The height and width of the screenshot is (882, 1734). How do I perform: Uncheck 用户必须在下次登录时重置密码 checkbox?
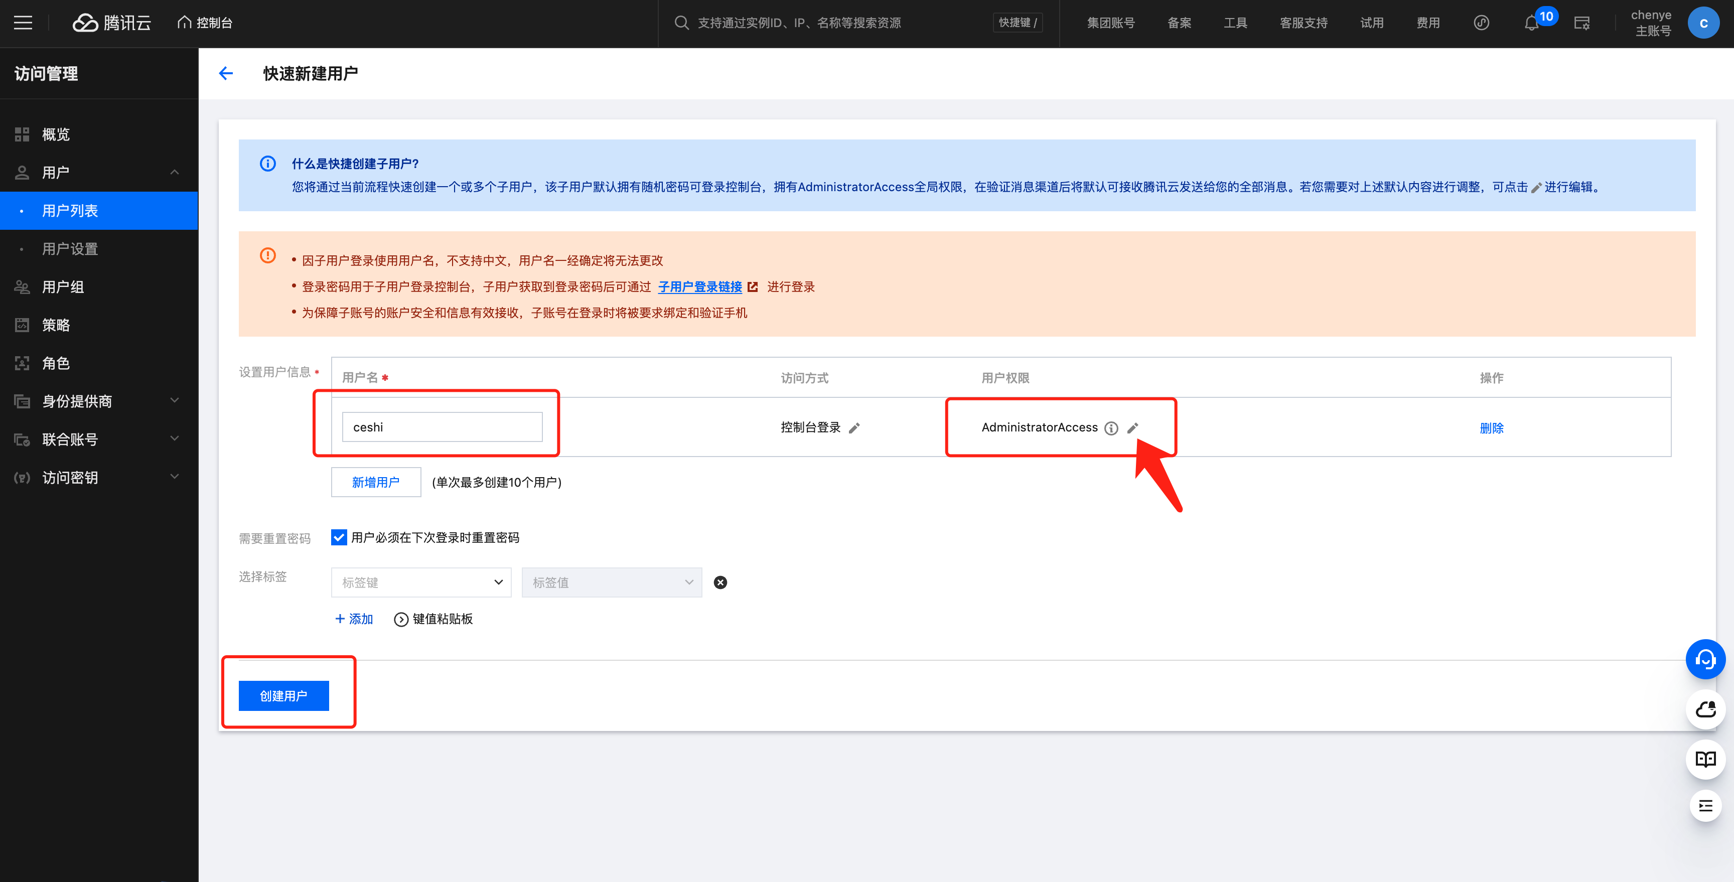(x=339, y=537)
